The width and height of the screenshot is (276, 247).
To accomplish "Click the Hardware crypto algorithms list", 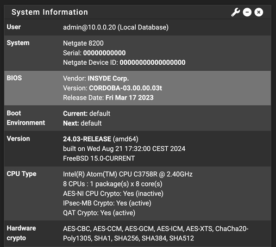I will click(x=156, y=233).
